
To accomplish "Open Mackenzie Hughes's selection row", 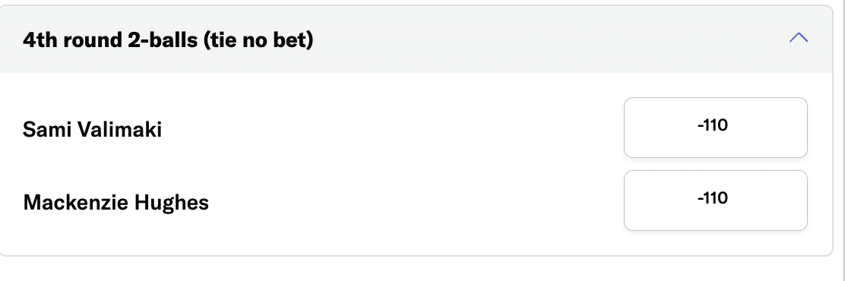I will (416, 200).
